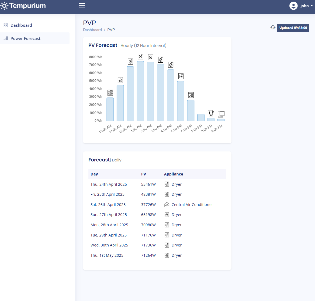315x301 pixels.
Task: Click the dishwasher icon above 6:00 PM bar
Action: click(191, 95)
